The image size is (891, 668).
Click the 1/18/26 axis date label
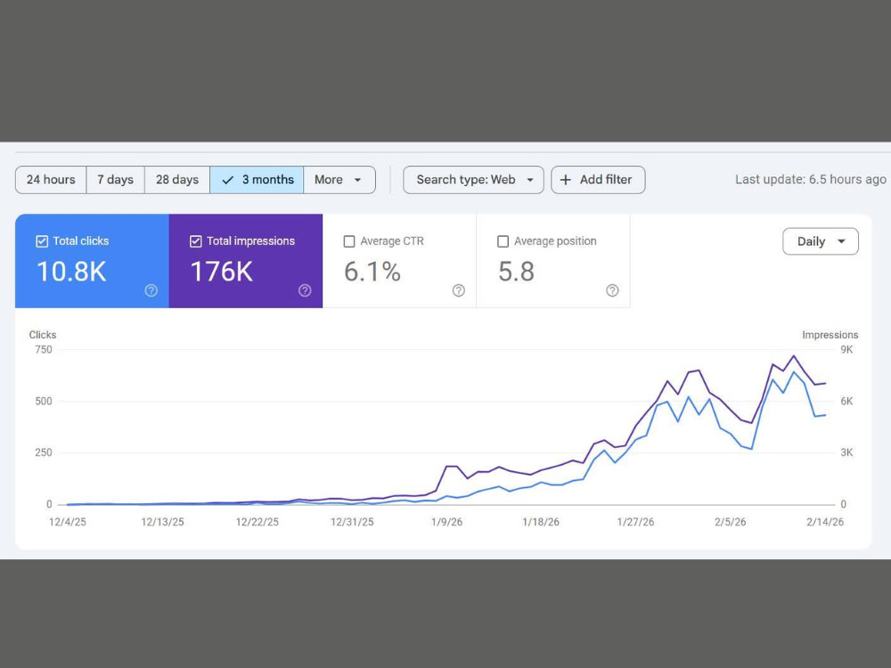coord(541,522)
